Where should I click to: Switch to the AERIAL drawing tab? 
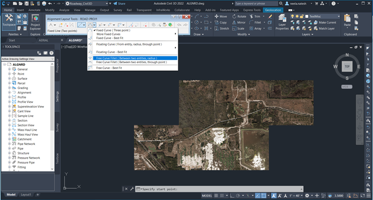click(43, 40)
